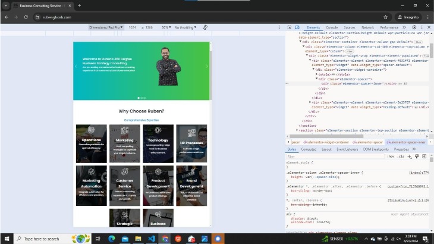Click the browser forward arrow
This screenshot has height=244, width=434.
pos(16,17)
